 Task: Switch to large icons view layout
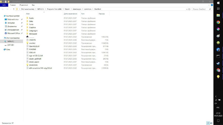(211, 123)
